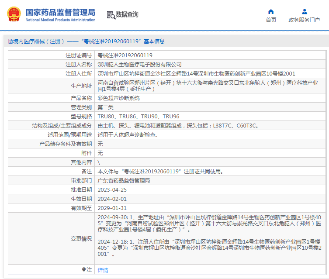Click the 2024-09-30 change record paragraph
The width and height of the screenshot is (329, 279).
click(209, 224)
